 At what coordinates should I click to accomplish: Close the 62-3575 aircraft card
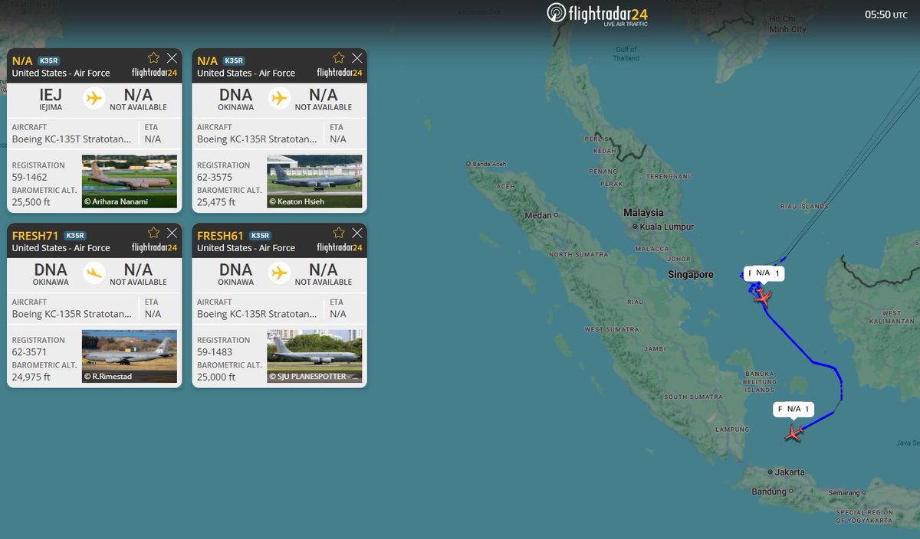pos(356,58)
